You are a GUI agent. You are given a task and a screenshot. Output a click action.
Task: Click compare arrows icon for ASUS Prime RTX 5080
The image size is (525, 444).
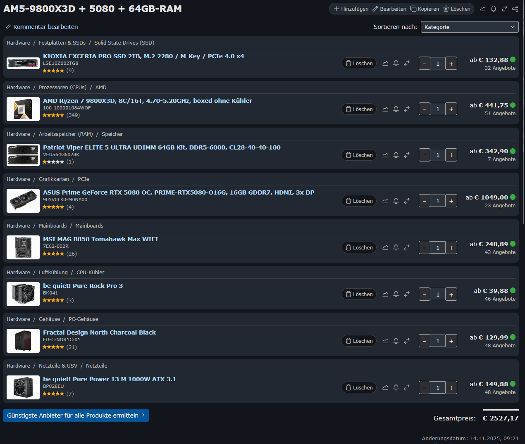coord(407,201)
